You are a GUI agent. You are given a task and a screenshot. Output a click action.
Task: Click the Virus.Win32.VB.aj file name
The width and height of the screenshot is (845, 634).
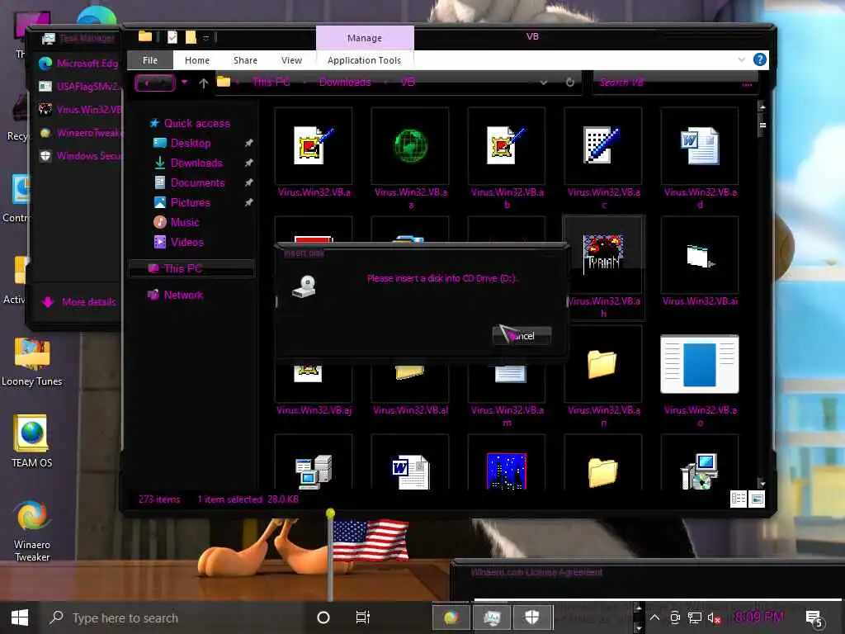tap(314, 410)
